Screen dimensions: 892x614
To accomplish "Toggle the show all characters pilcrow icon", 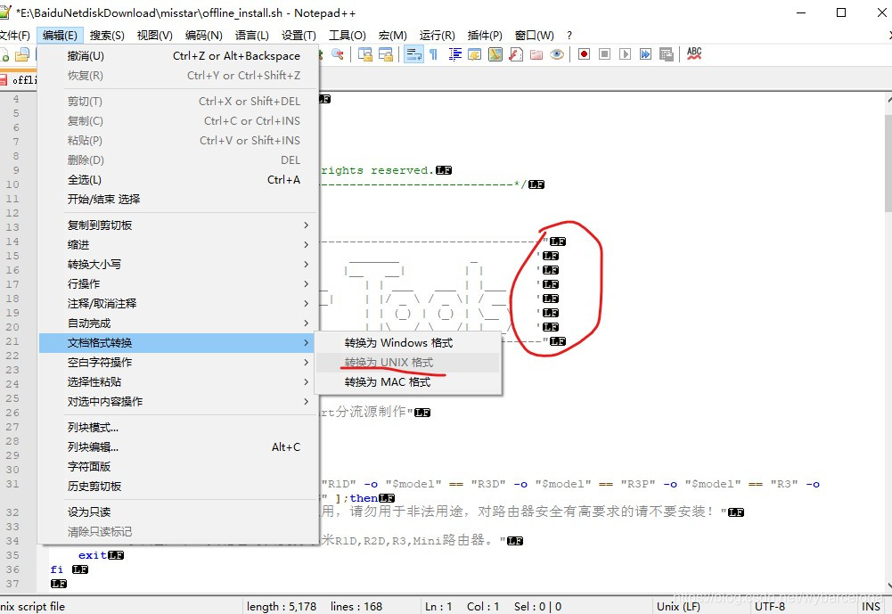I will tap(433, 54).
